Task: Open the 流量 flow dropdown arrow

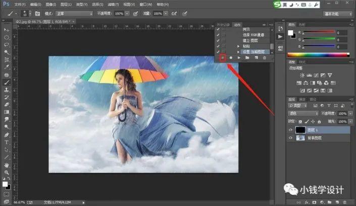Action: click(166, 14)
